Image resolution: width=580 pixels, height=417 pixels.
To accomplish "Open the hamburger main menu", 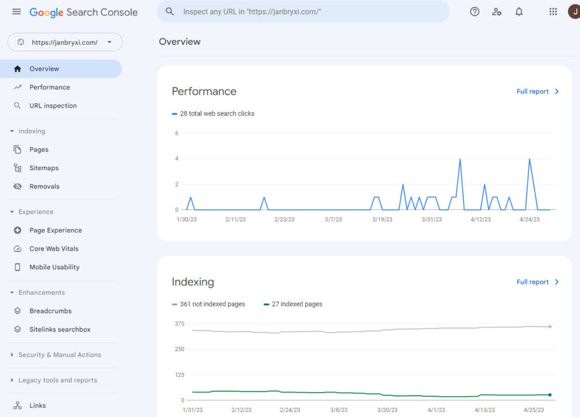I will click(x=16, y=12).
